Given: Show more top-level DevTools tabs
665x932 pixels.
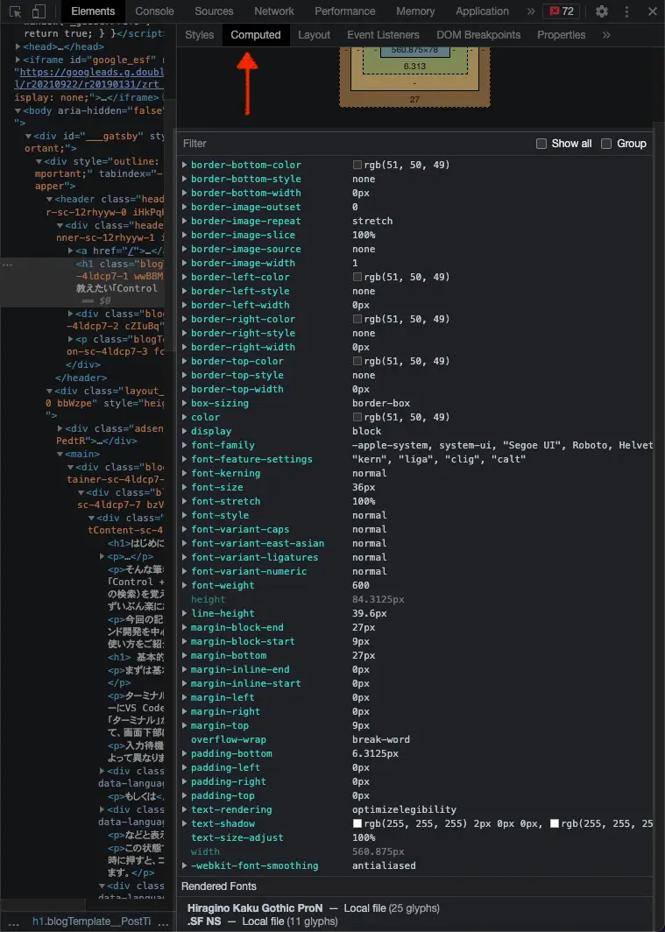Looking at the screenshot, I should (x=530, y=11).
